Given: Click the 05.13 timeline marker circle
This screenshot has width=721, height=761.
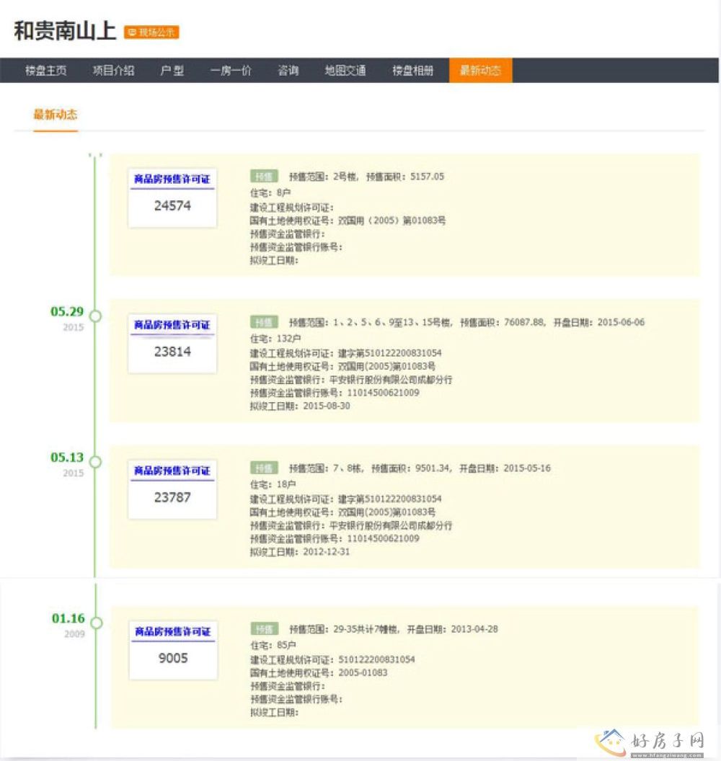Looking at the screenshot, I should [95, 461].
